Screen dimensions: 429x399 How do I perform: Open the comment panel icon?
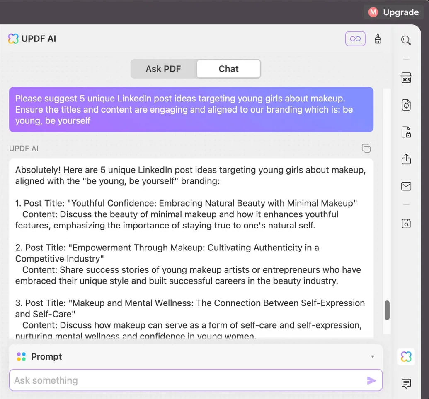pyautogui.click(x=406, y=384)
